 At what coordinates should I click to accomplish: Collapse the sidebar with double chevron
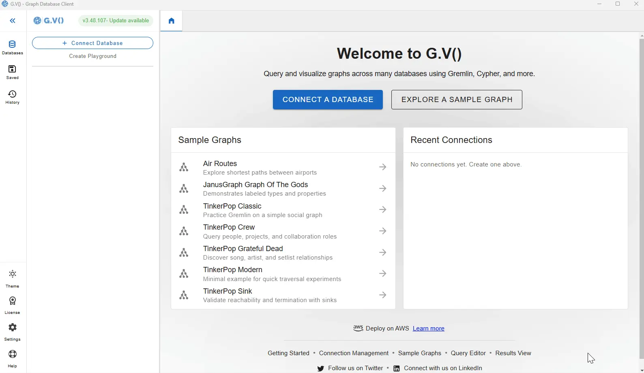click(13, 21)
